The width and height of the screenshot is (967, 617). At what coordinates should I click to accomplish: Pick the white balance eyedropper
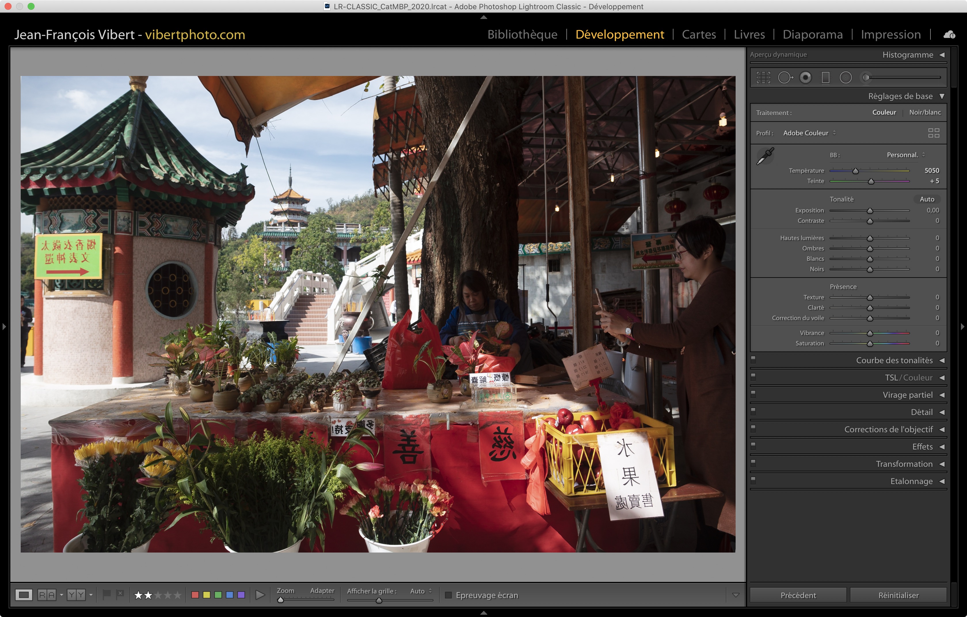point(765,156)
